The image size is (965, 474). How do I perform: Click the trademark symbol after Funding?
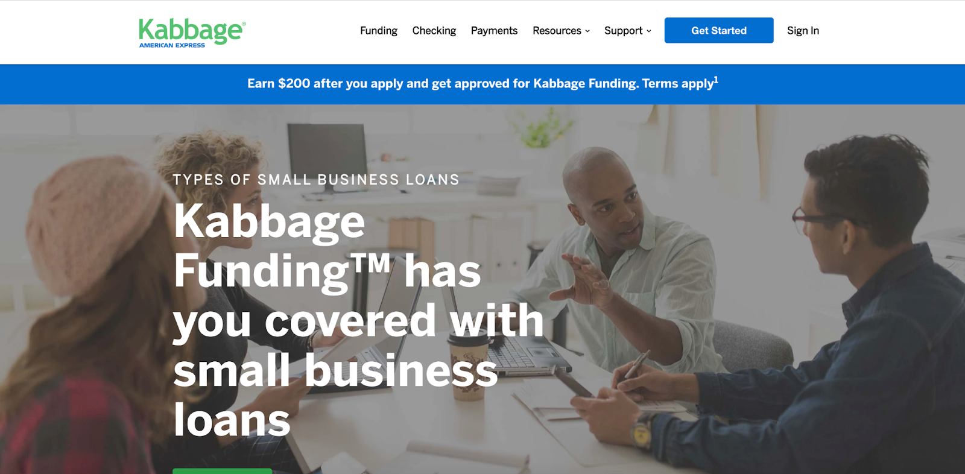point(371,264)
